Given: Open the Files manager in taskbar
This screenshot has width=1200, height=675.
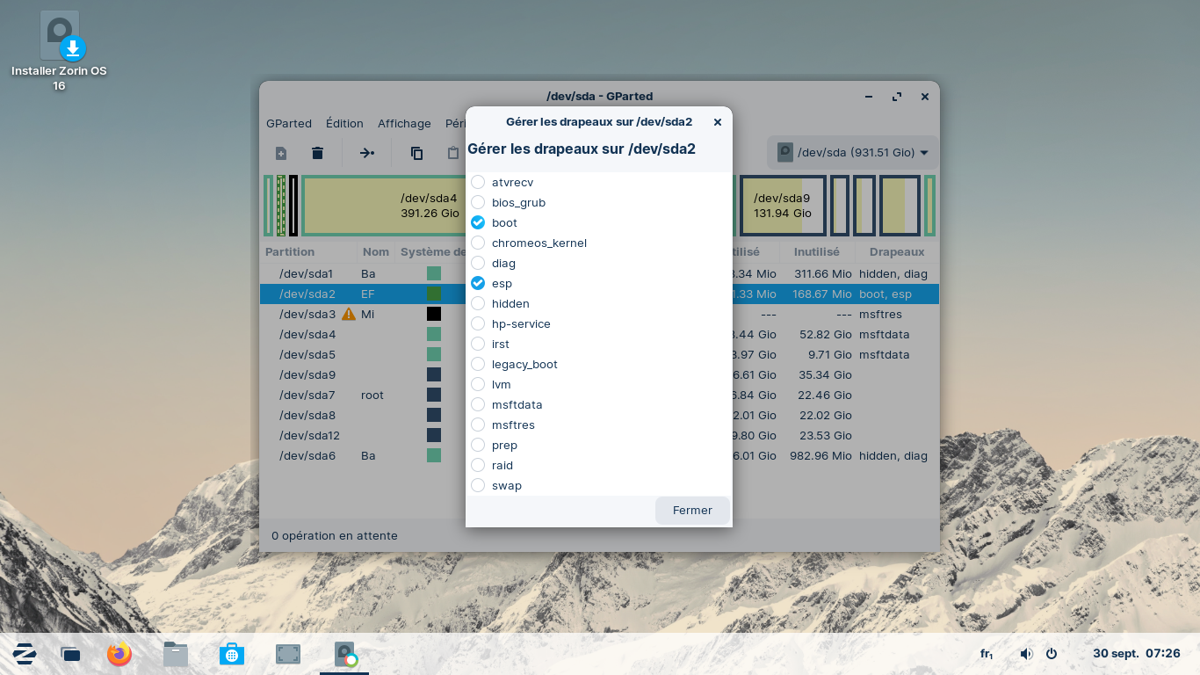Looking at the screenshot, I should click(176, 654).
